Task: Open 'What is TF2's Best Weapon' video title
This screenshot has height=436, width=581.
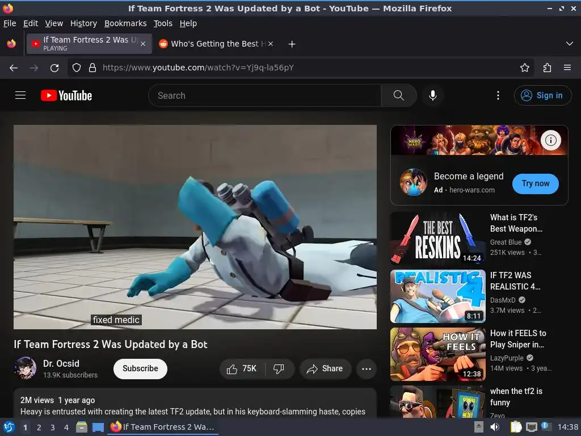Action: tap(516, 223)
